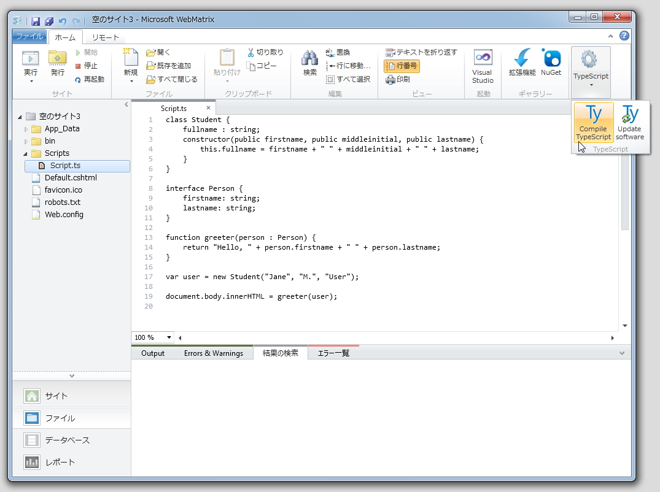Click the Stop (停止) site button
The width and height of the screenshot is (660, 492).
pos(87,66)
